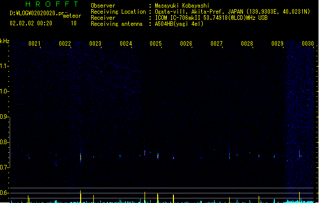The image size is (319, 203).
Task: Click the 0021 time marker
Action: pyautogui.click(x=34, y=44)
